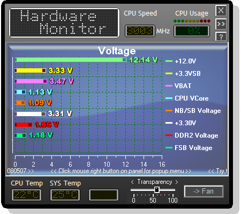
Task: Expand the panel with double-arrow icon
Action: 221,24
